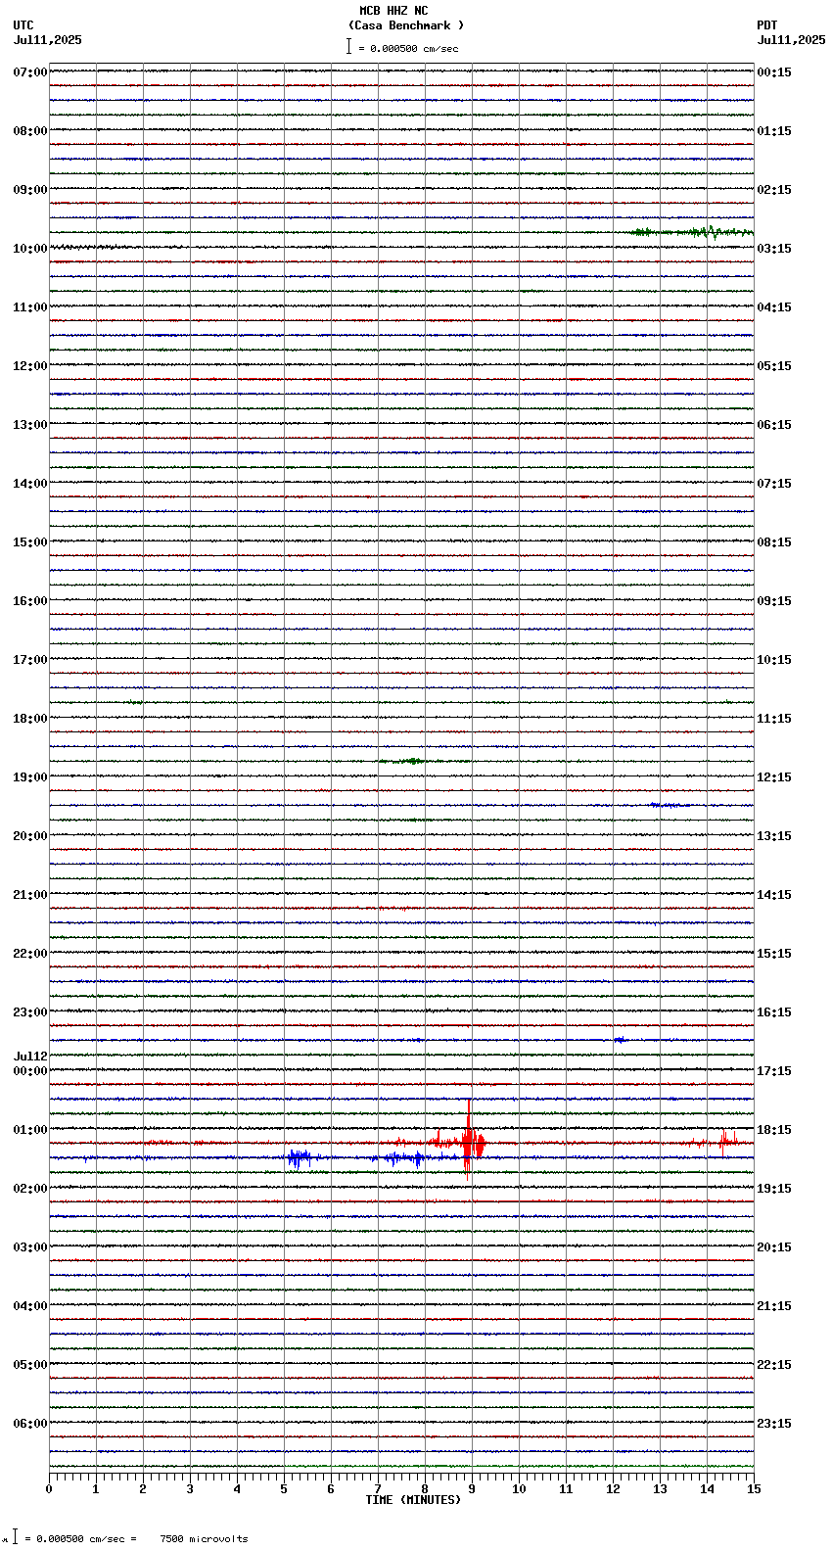Click the '9' tick on the time axis
Screen dimensions: 832x1551
coord(472,1489)
